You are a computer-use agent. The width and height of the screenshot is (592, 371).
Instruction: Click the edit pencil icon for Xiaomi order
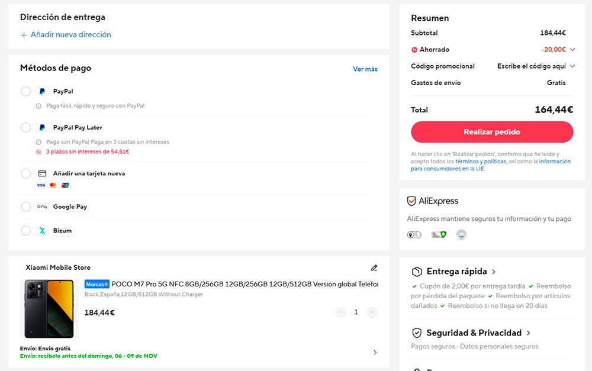click(374, 267)
